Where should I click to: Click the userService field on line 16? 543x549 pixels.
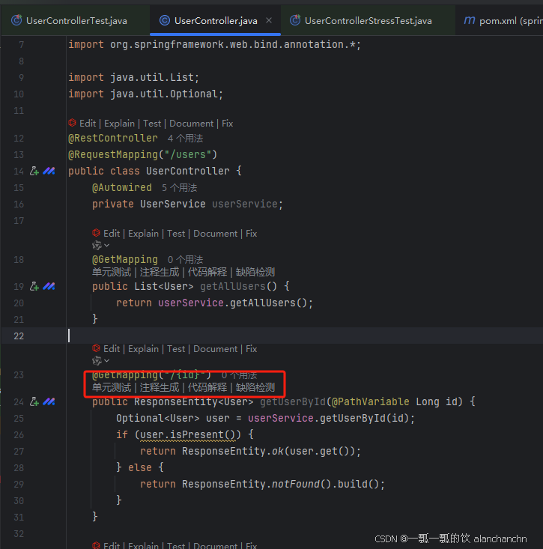click(245, 204)
